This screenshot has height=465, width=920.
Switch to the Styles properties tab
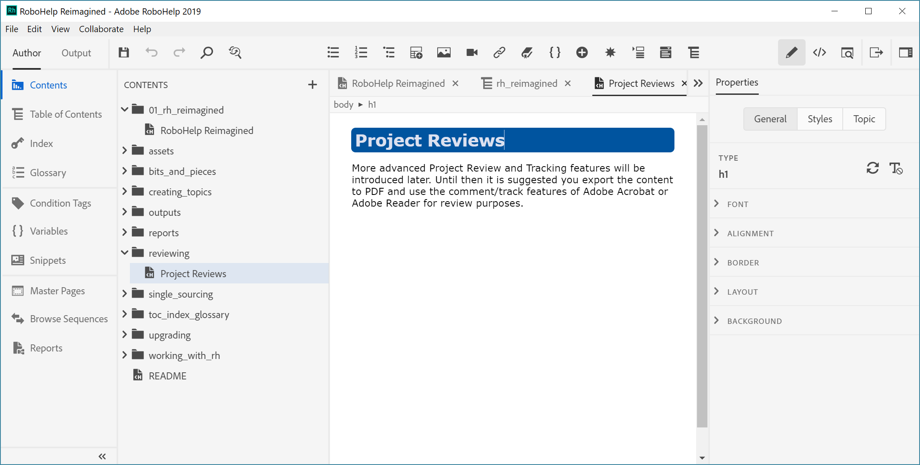(819, 118)
